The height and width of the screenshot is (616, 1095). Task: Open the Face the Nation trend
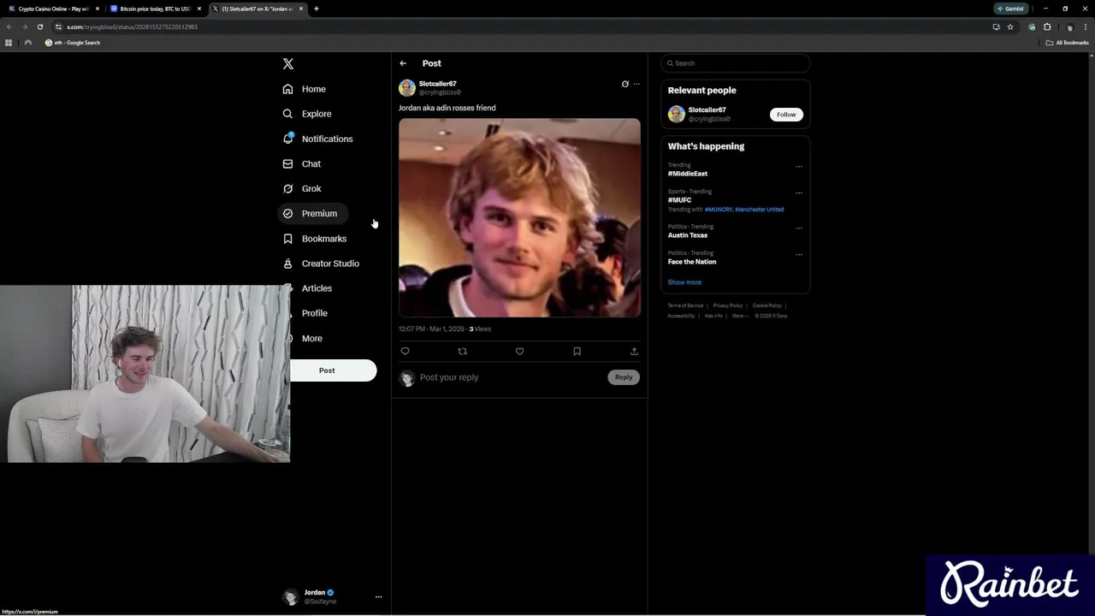click(x=692, y=262)
